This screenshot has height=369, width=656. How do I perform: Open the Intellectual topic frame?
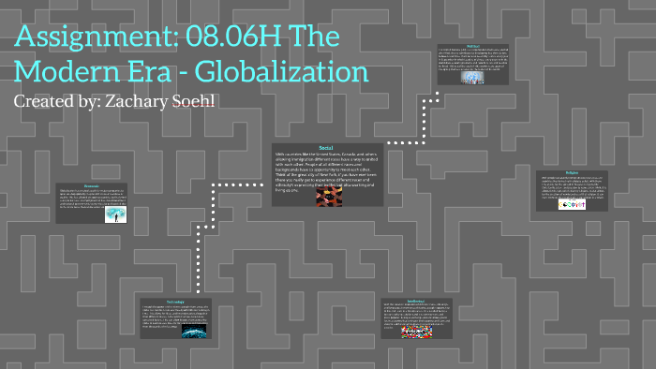coord(417,318)
